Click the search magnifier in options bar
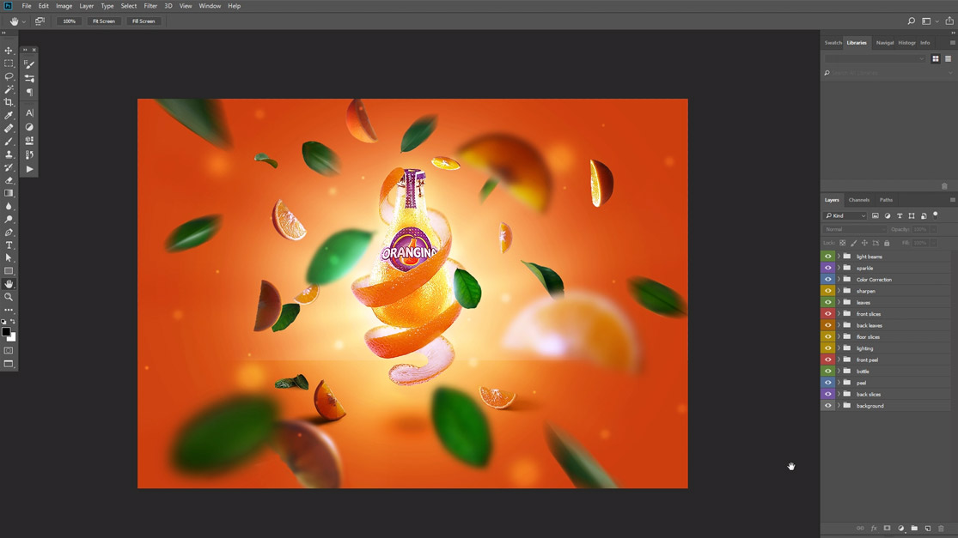958x538 pixels. point(911,21)
